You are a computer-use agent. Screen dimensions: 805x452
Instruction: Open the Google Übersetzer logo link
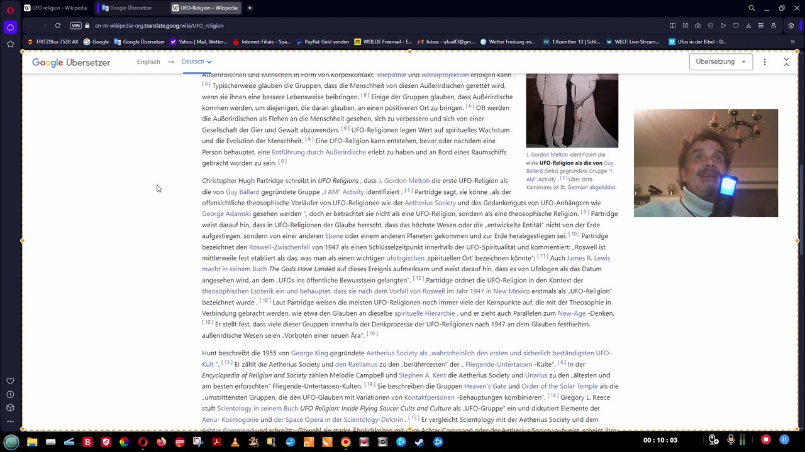(x=71, y=63)
